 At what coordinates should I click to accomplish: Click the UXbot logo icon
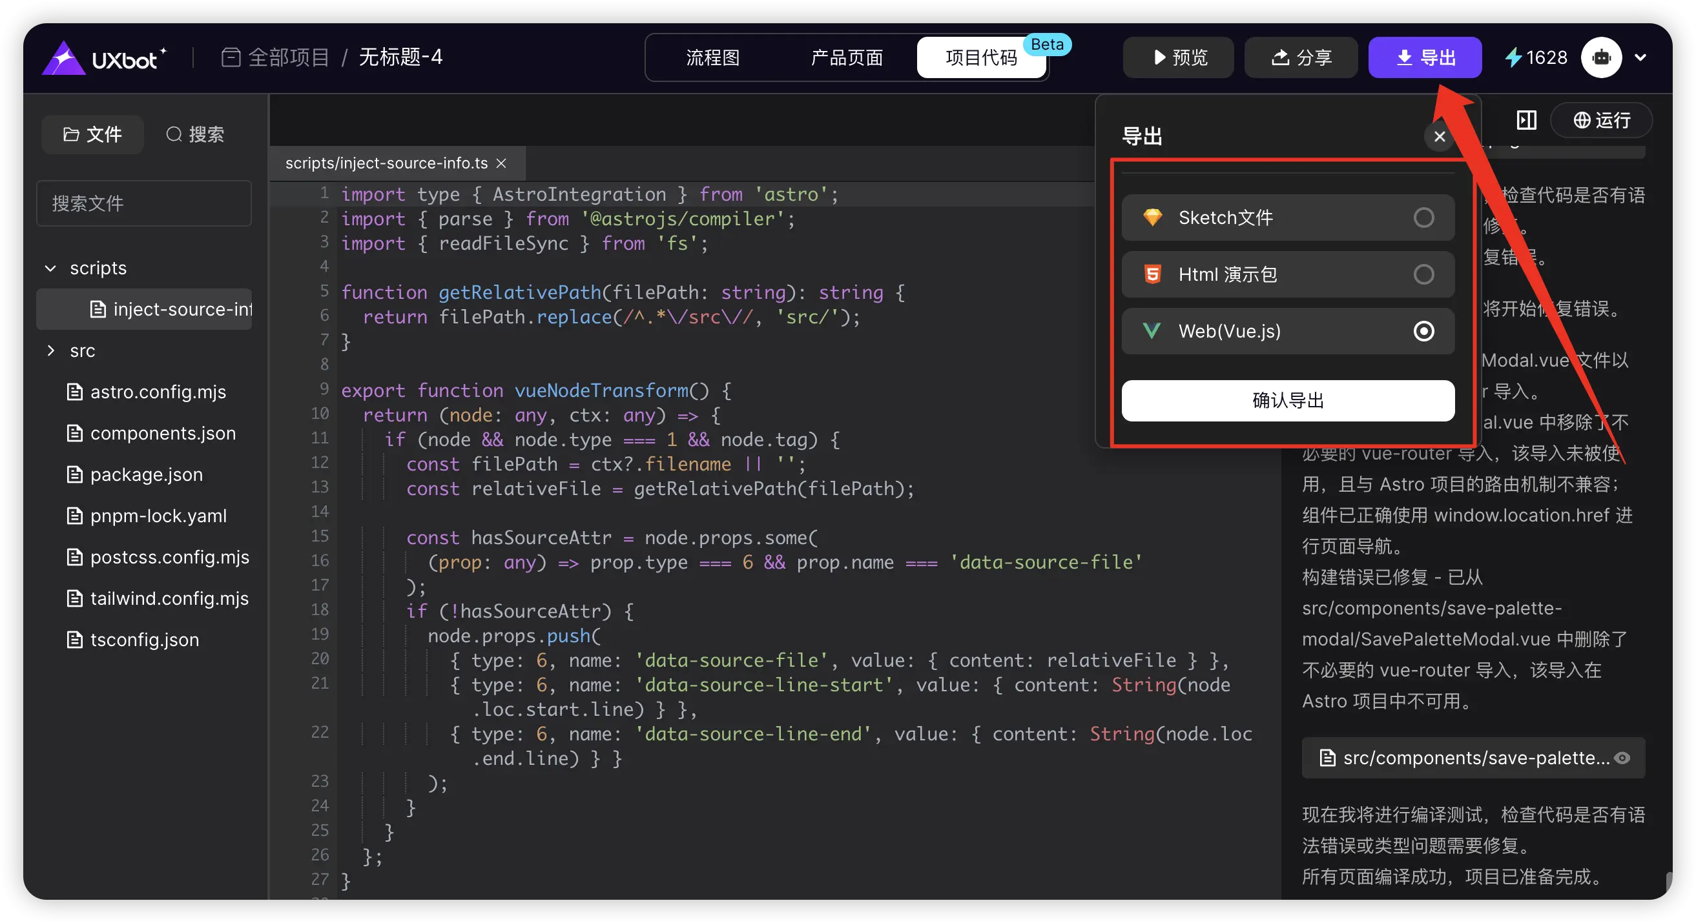(63, 58)
